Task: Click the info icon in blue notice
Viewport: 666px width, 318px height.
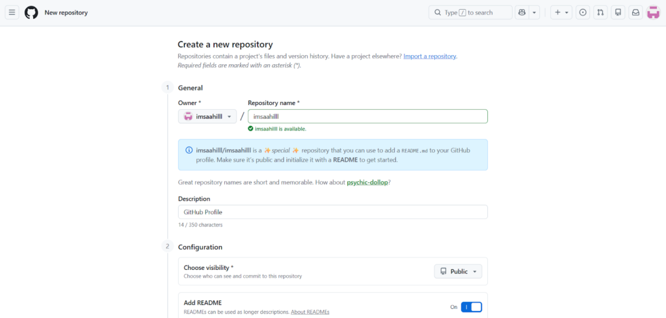Action: click(189, 150)
